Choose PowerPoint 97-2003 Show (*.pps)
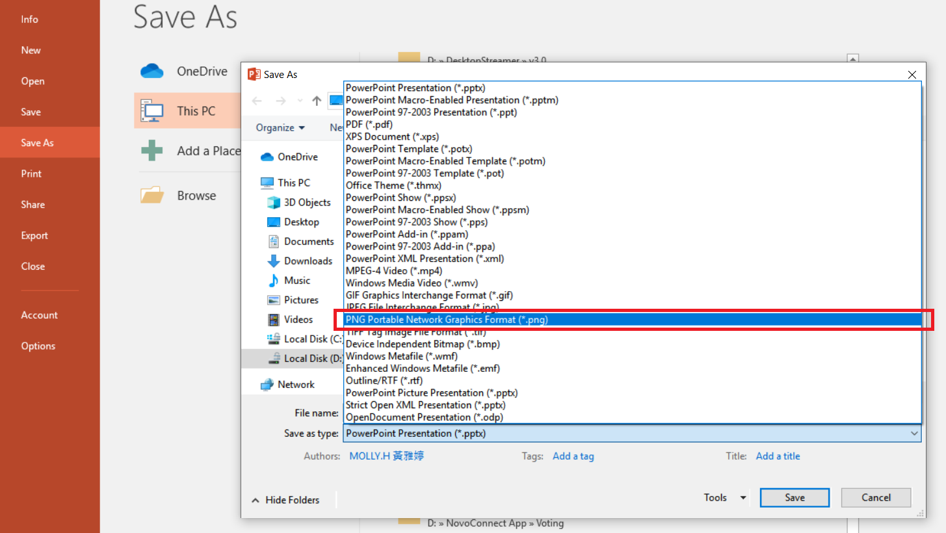The image size is (946, 533). point(632,222)
